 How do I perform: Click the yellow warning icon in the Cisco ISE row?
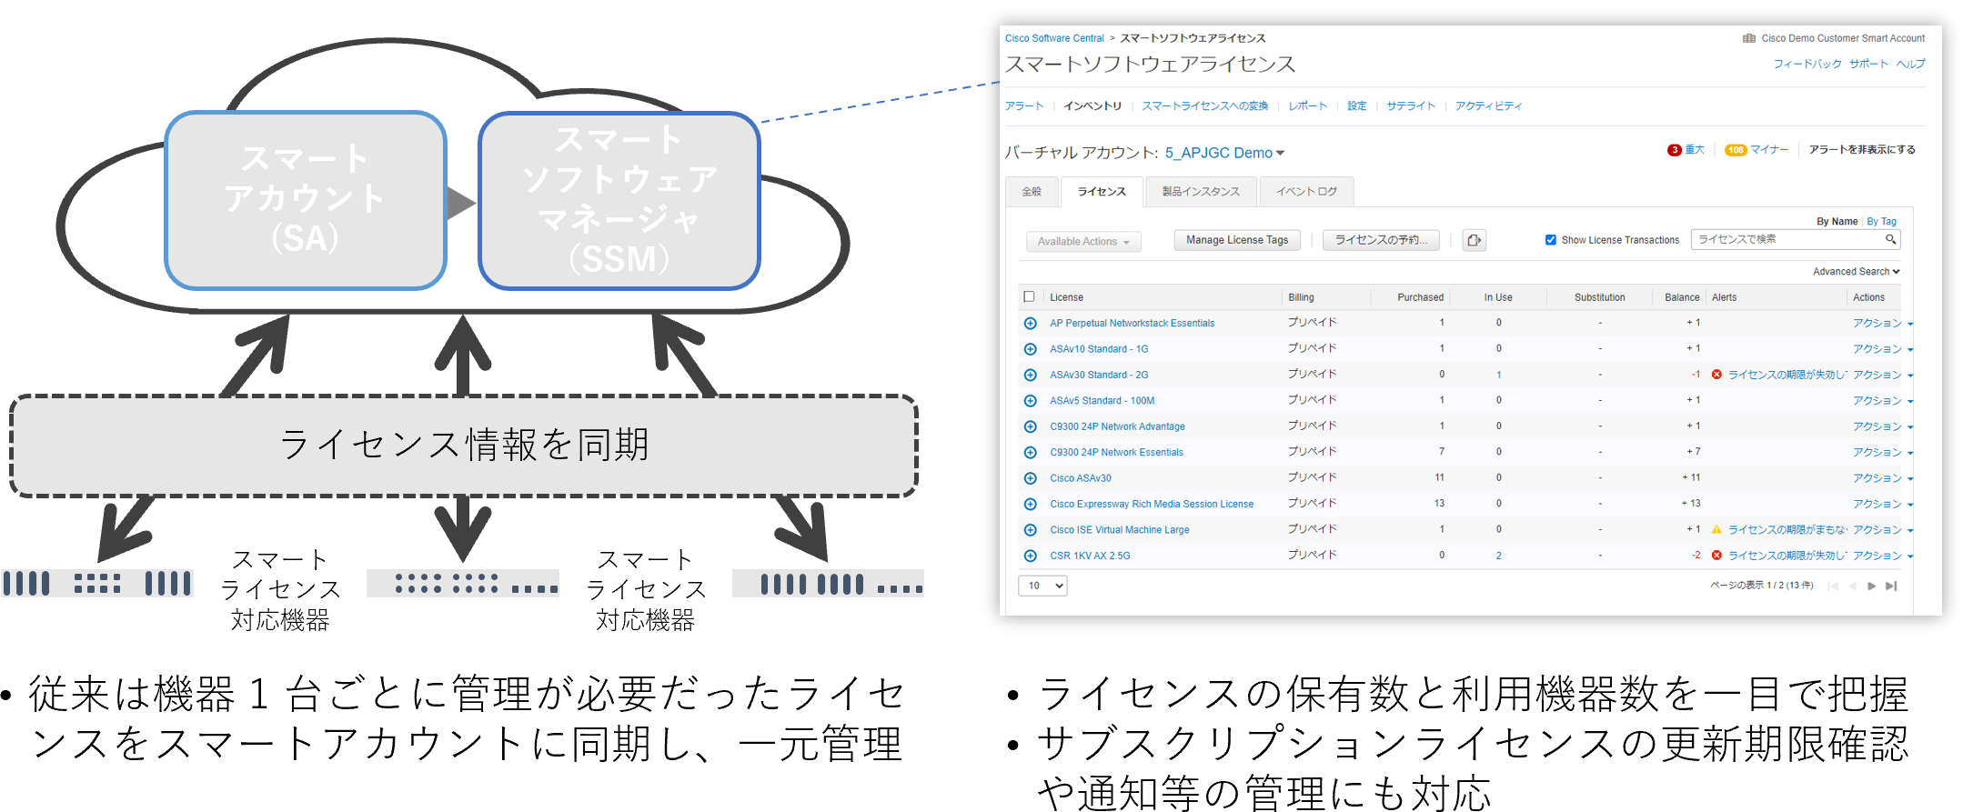(x=1716, y=529)
